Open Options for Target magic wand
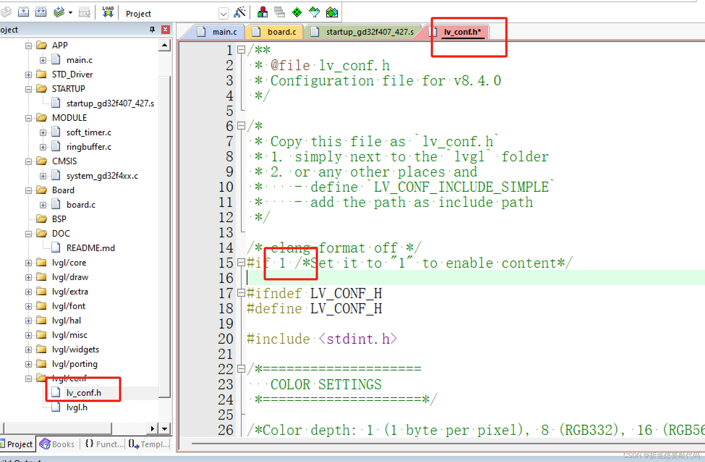 239,12
